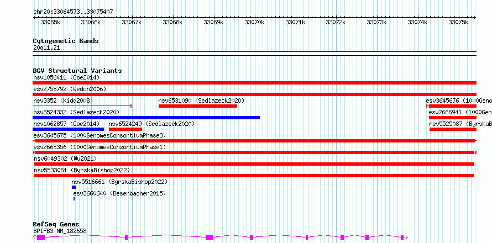The width and height of the screenshot is (492, 243).
Task: Select the esv2758792 (Redon2006) variant bar
Action: pyautogui.click(x=254, y=94)
